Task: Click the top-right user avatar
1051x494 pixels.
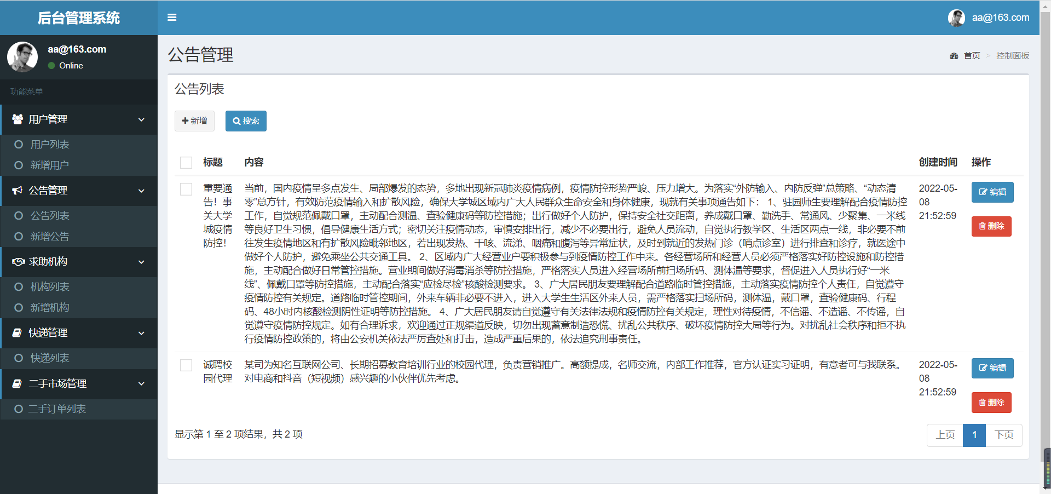Action: (957, 18)
